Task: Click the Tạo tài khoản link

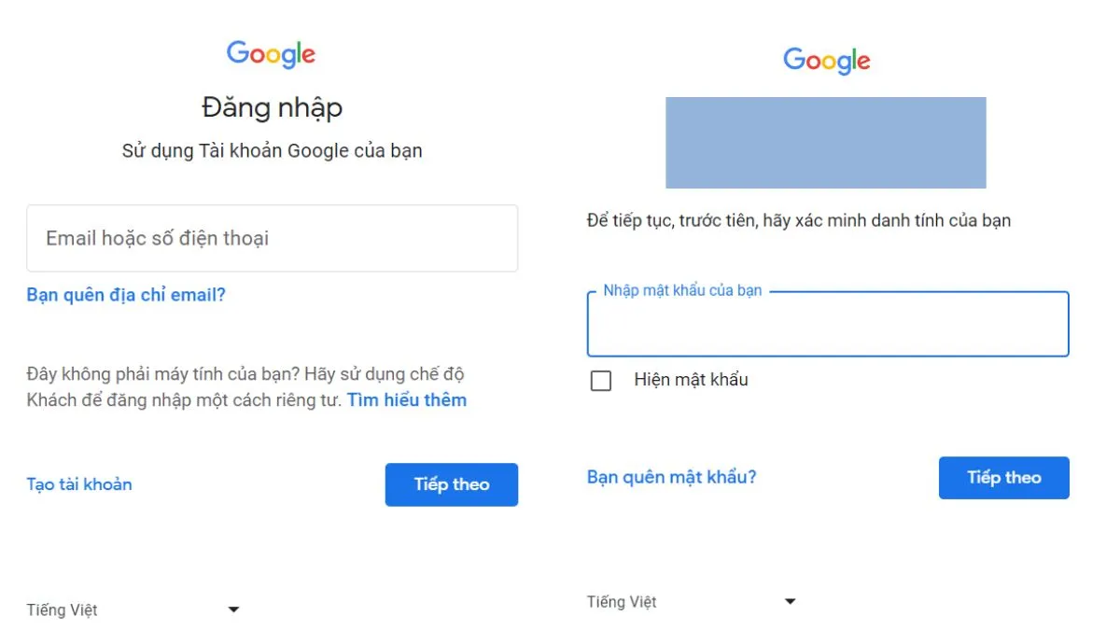Action: (78, 483)
